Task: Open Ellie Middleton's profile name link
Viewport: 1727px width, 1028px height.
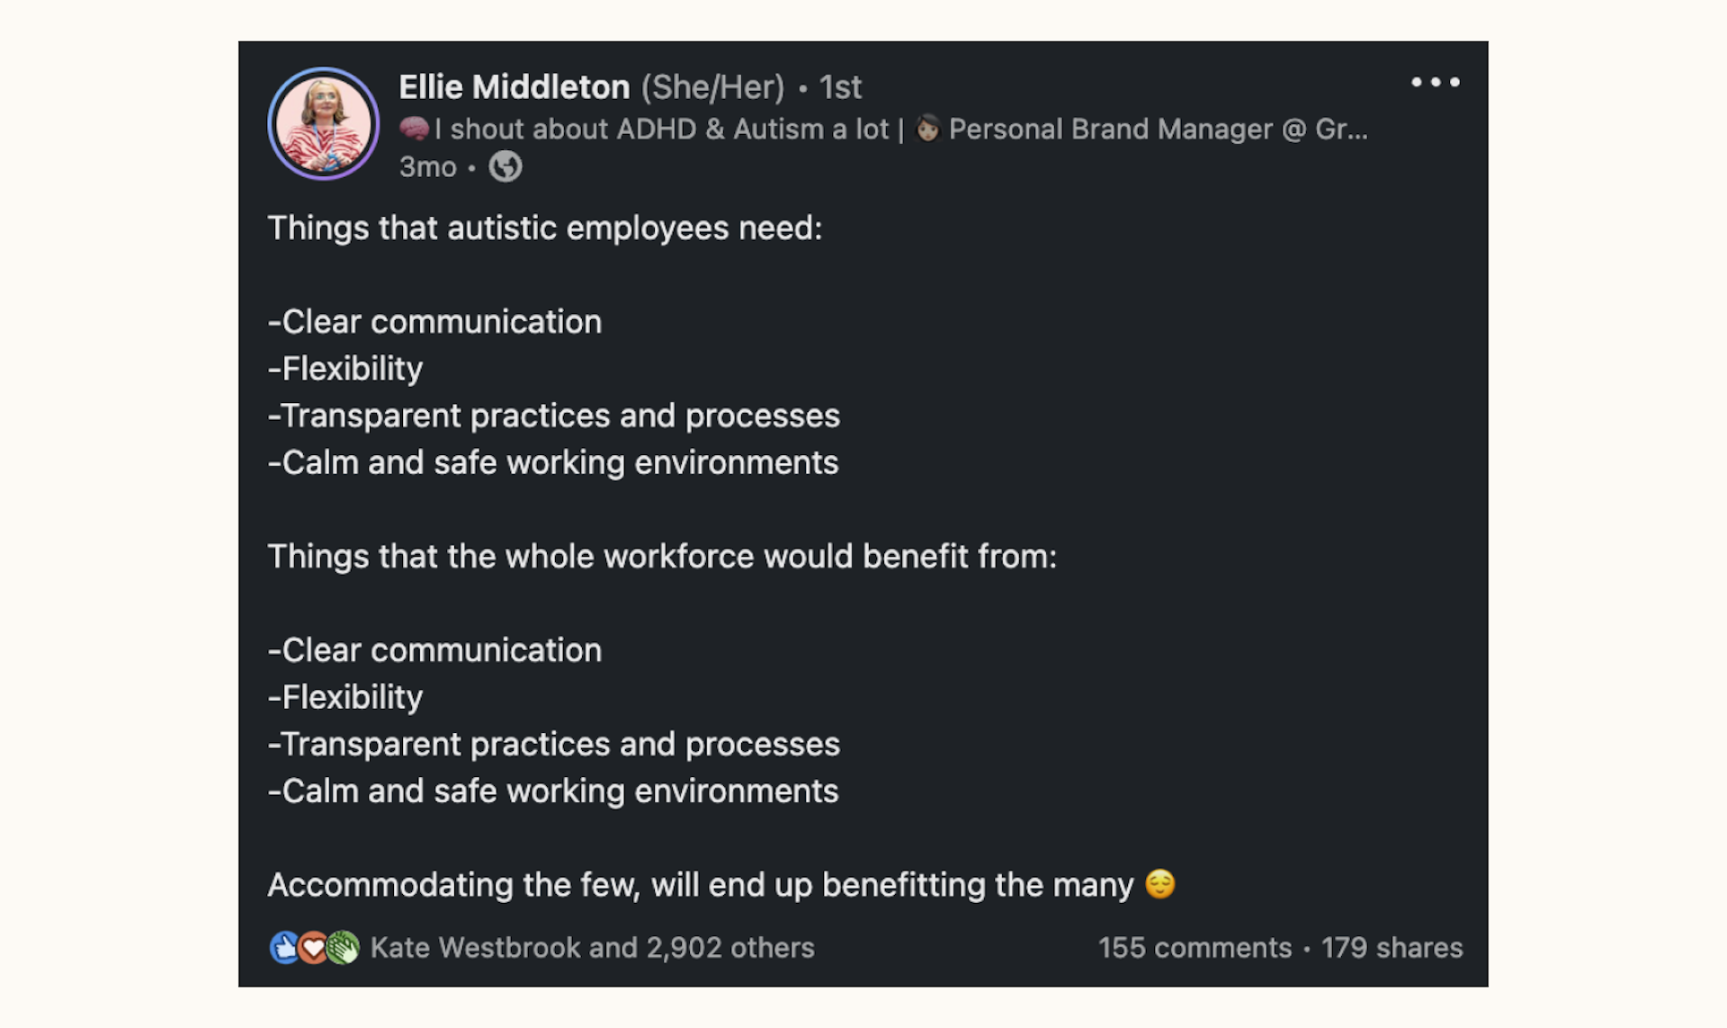Action: [514, 86]
